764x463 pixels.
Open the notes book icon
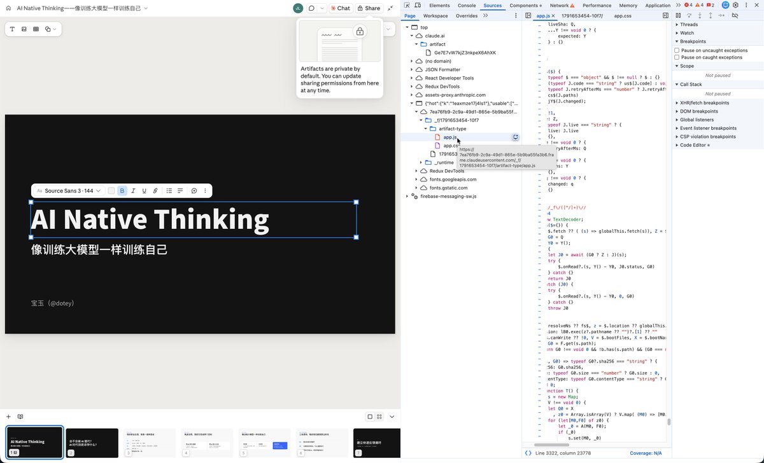20,417
